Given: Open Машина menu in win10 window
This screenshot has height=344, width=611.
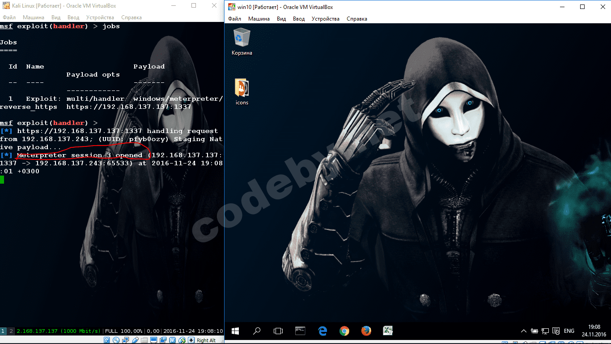Looking at the screenshot, I should (259, 19).
